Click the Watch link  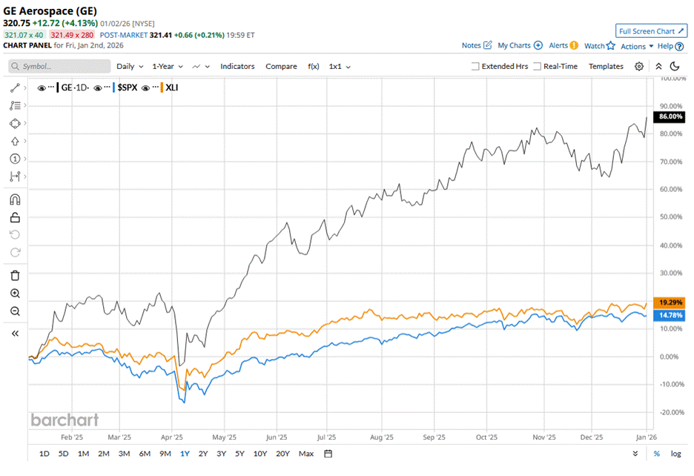594,46
